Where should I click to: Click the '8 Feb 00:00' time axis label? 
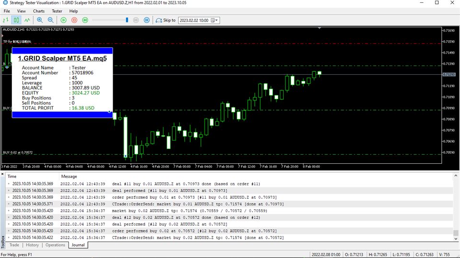point(311,167)
